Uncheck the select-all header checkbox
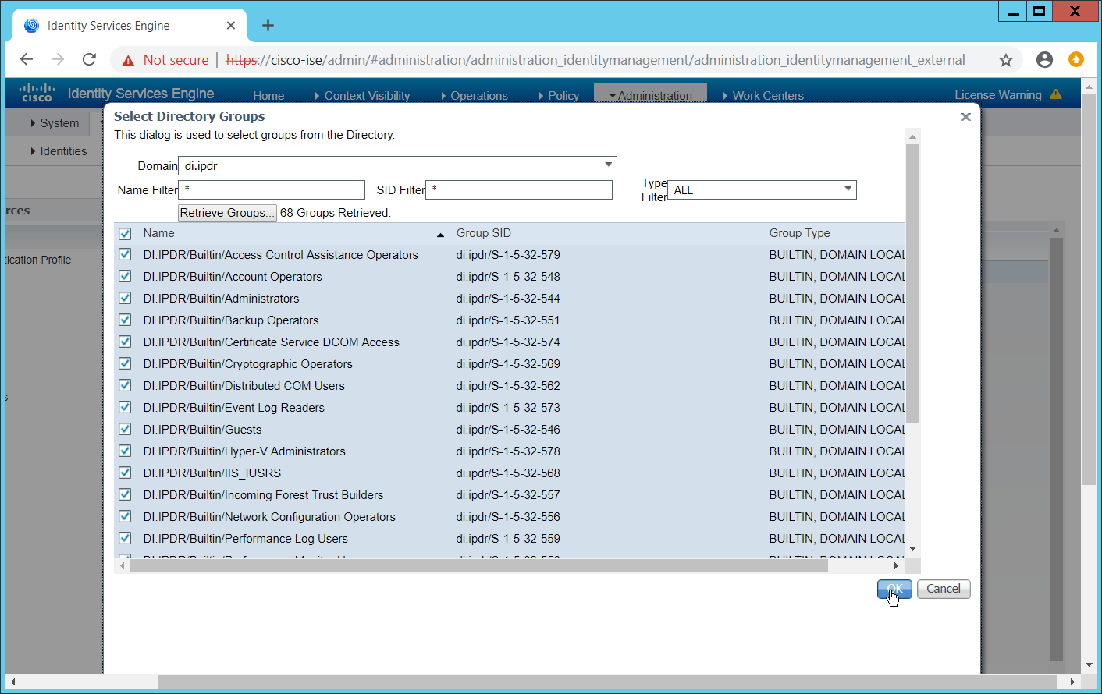The width and height of the screenshot is (1102, 694). 125,233
